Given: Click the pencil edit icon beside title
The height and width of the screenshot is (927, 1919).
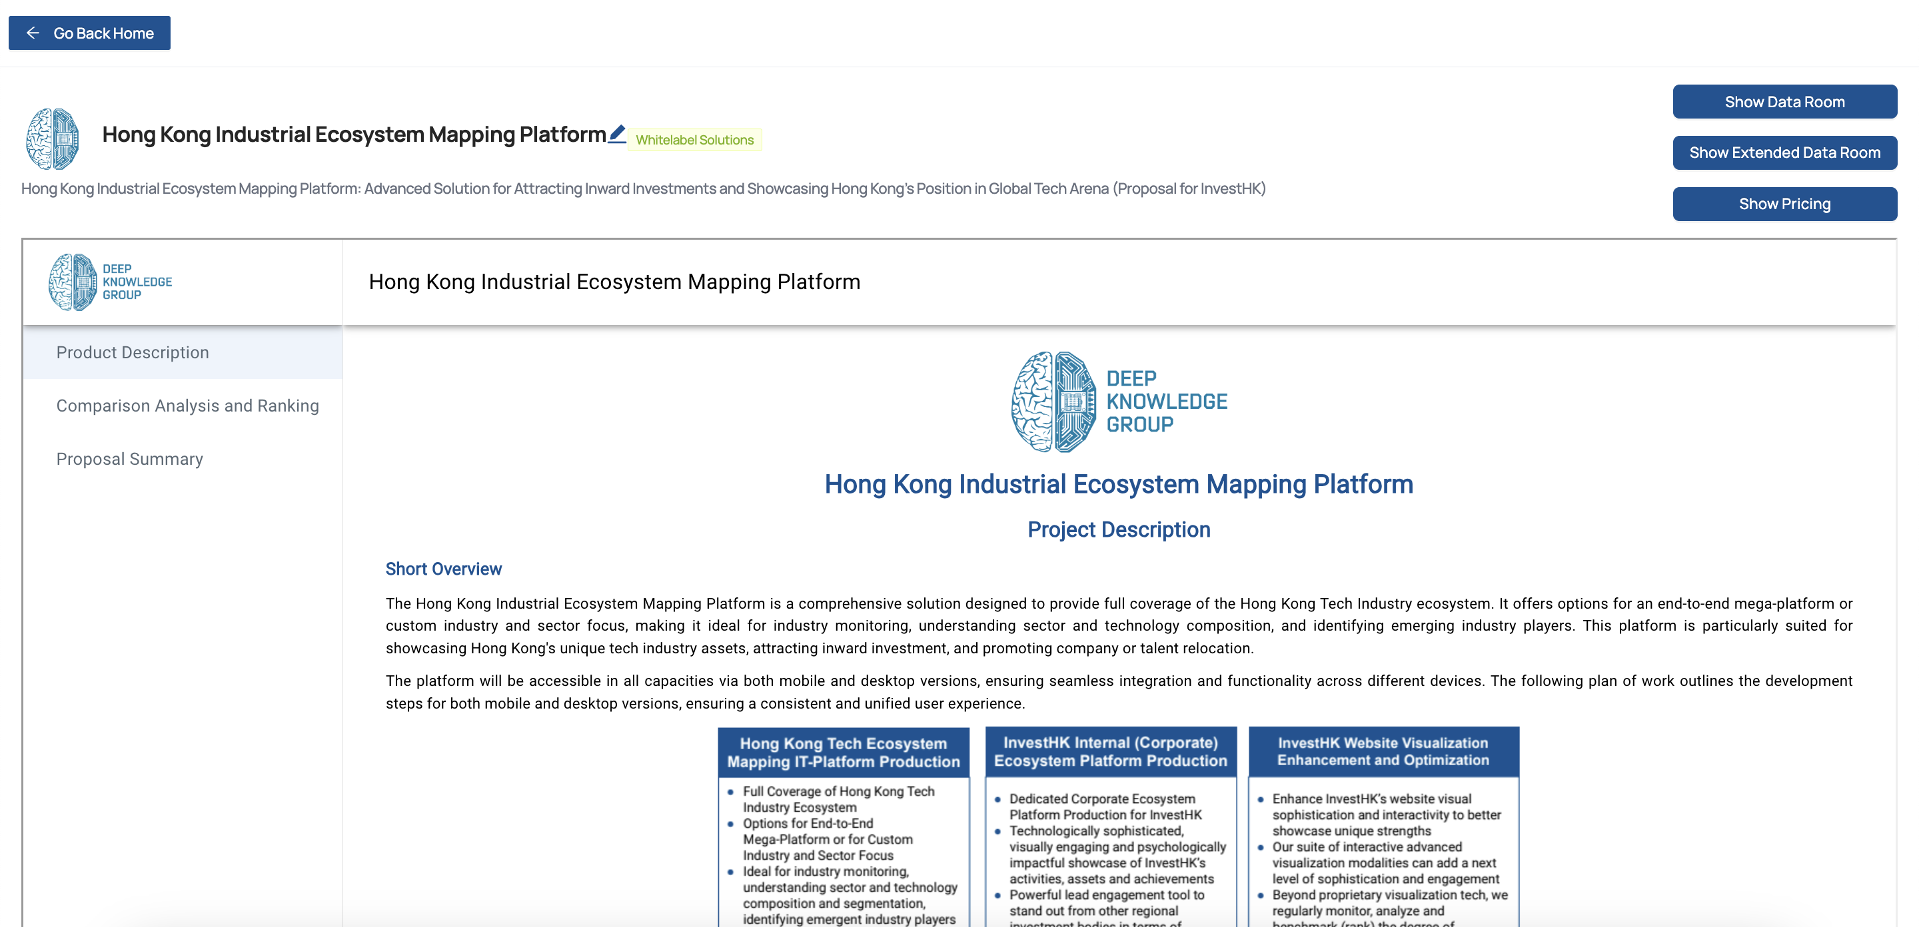Looking at the screenshot, I should coord(616,134).
